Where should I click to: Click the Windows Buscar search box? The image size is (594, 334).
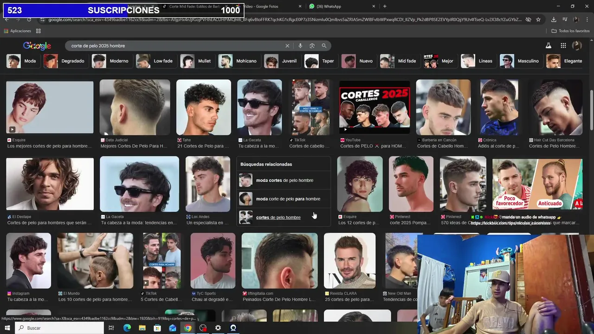click(59, 328)
